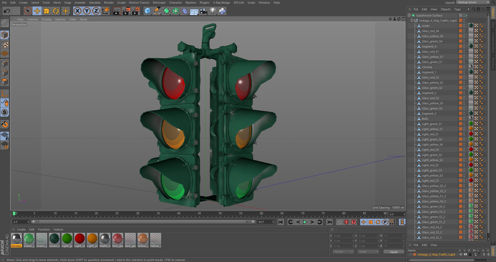Screen dimensions: 496x262
Task: Click the coordinate system icon
Action: coord(106,11)
